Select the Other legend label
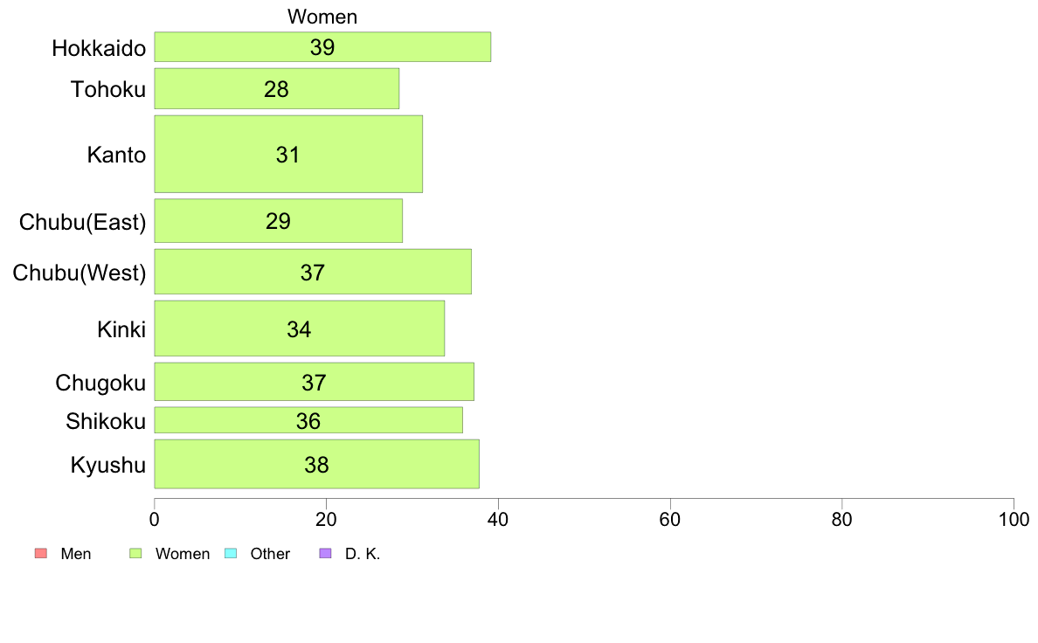This screenshot has height=643, width=1038. [270, 554]
